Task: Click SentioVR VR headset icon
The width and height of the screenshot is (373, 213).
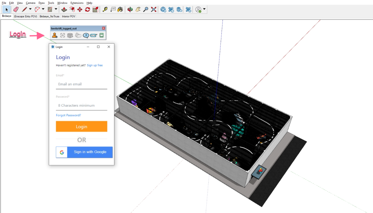Action: (x=78, y=35)
